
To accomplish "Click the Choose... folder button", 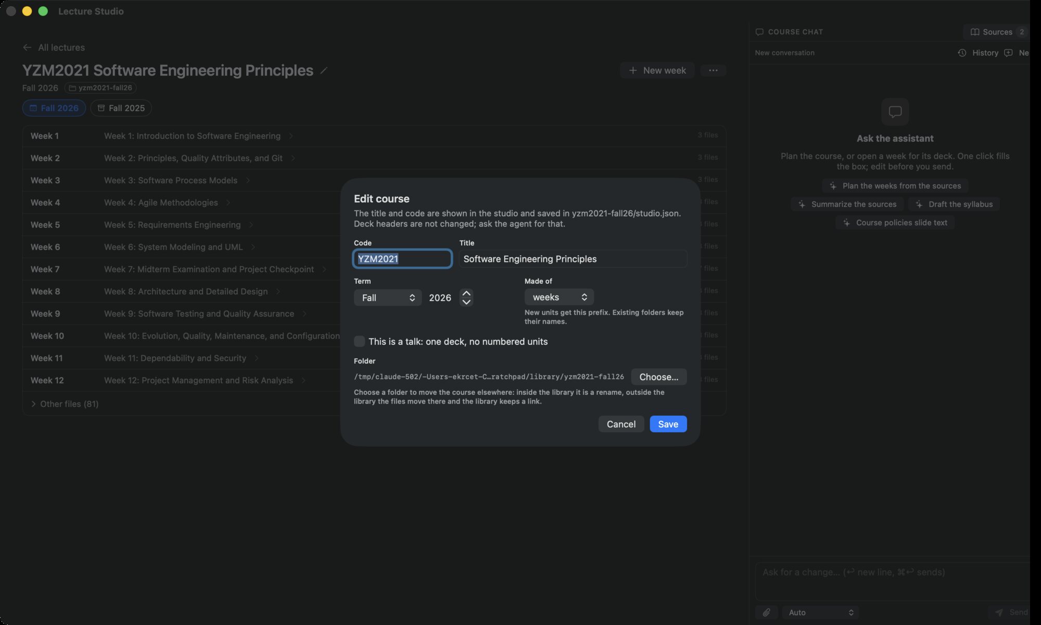I will pyautogui.click(x=659, y=377).
